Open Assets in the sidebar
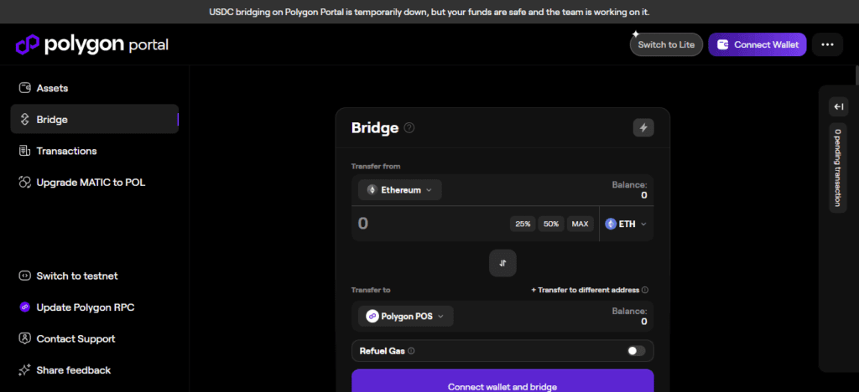 pyautogui.click(x=94, y=88)
